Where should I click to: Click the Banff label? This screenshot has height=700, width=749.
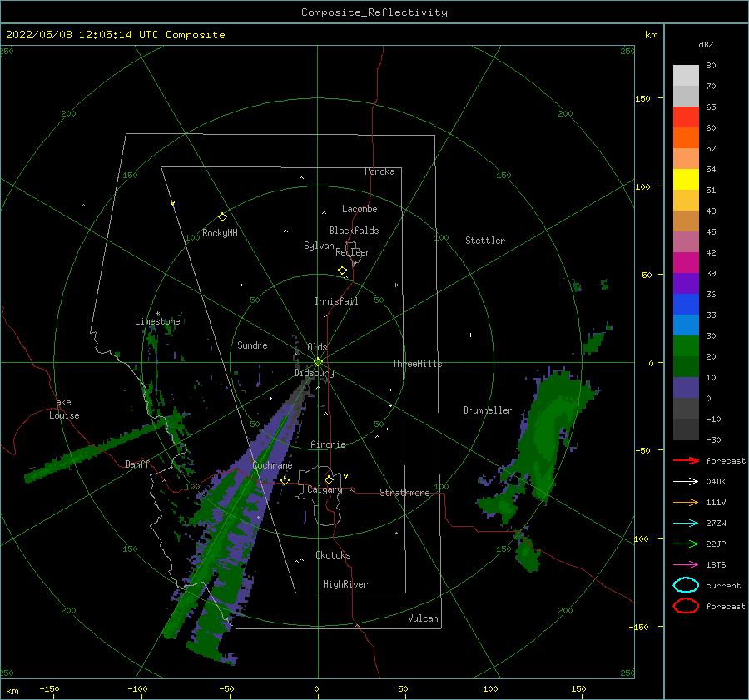tap(137, 464)
